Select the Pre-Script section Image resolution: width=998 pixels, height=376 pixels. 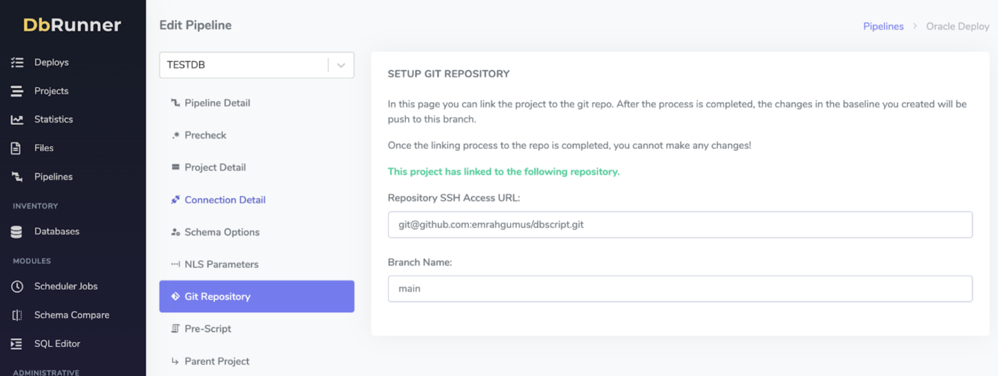click(x=208, y=329)
